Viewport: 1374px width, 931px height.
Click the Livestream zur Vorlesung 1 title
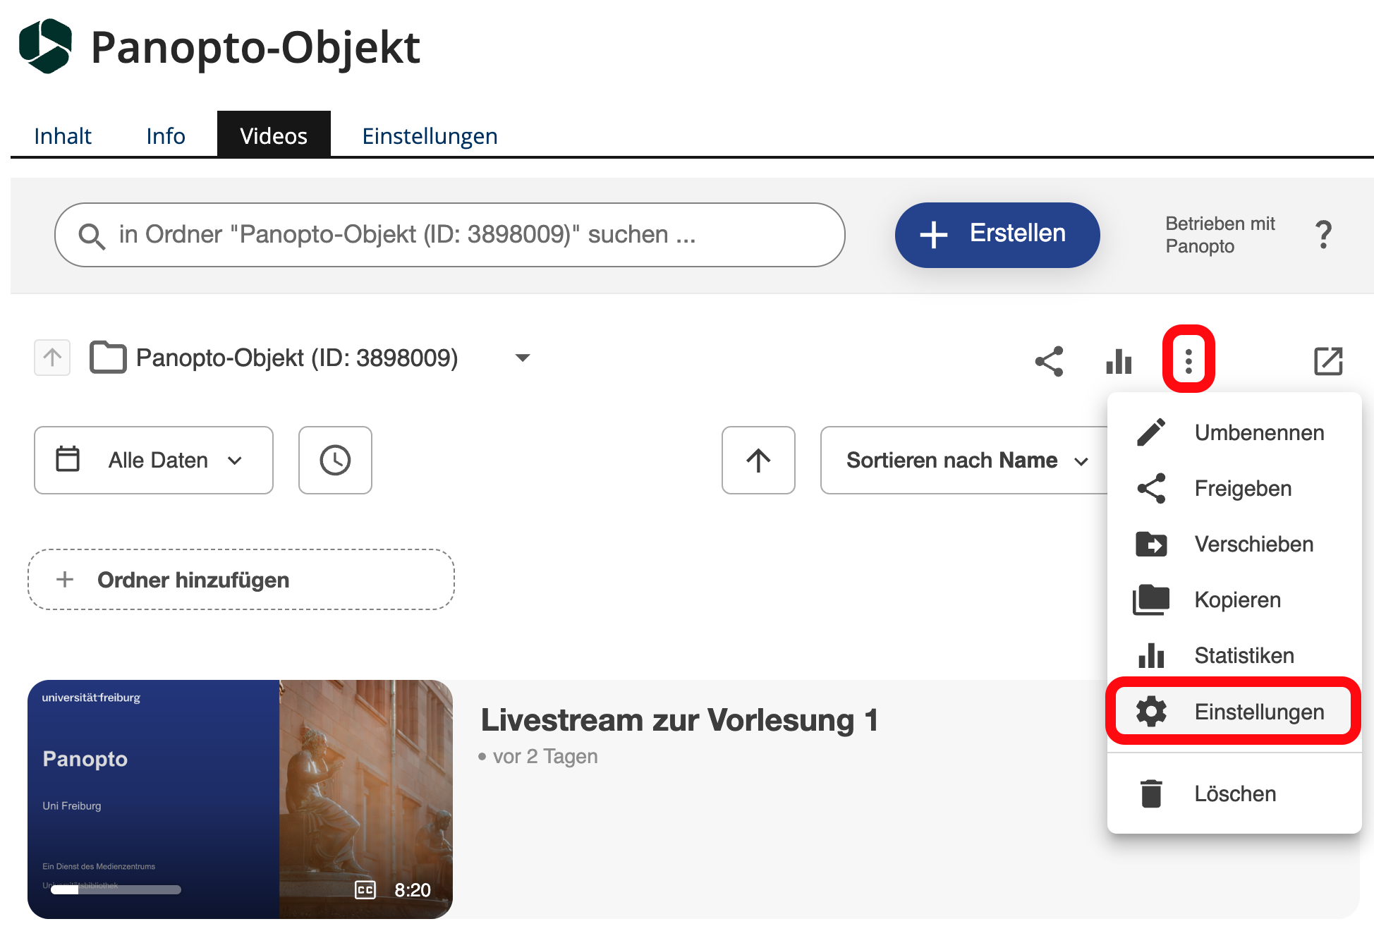coord(679,720)
